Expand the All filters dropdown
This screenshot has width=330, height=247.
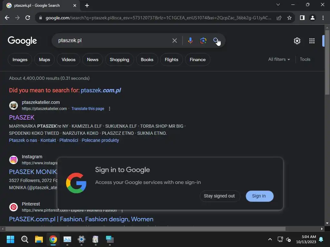[x=279, y=59]
